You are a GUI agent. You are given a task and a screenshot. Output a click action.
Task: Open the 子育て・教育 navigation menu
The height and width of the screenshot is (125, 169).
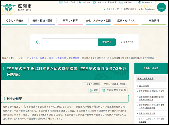(70, 21)
